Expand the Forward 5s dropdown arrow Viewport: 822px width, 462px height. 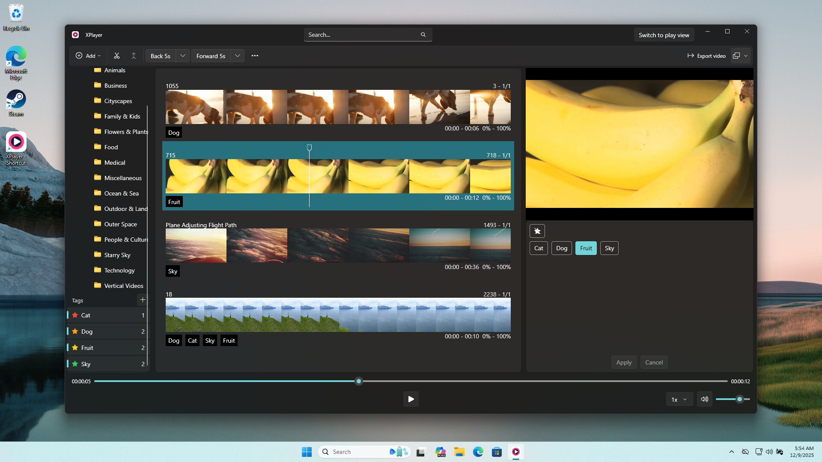pyautogui.click(x=237, y=56)
